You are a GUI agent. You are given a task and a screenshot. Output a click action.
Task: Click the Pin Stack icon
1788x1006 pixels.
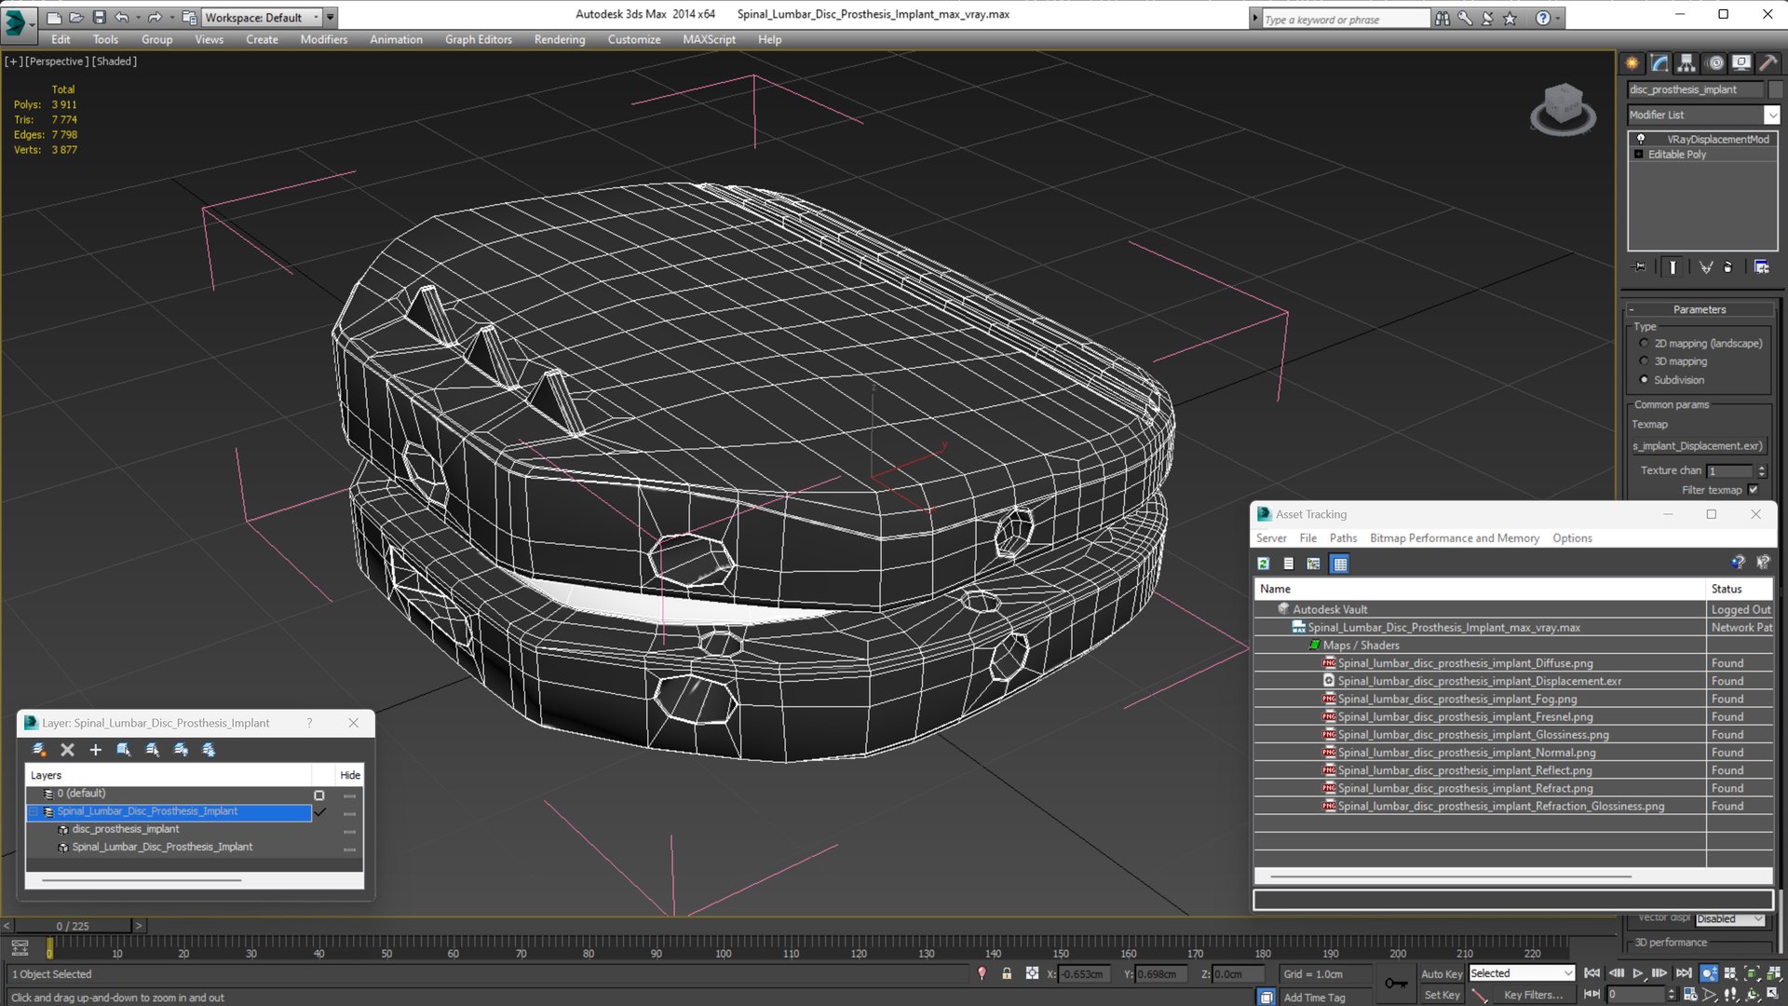(x=1640, y=267)
